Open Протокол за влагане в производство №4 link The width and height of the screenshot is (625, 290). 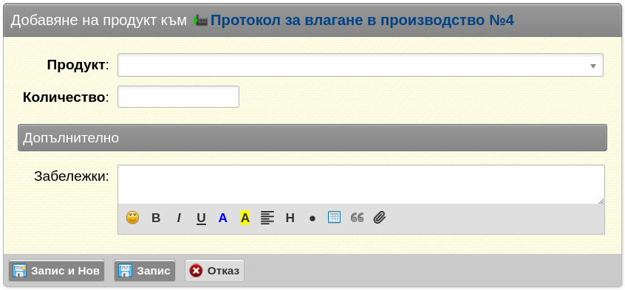click(x=362, y=21)
